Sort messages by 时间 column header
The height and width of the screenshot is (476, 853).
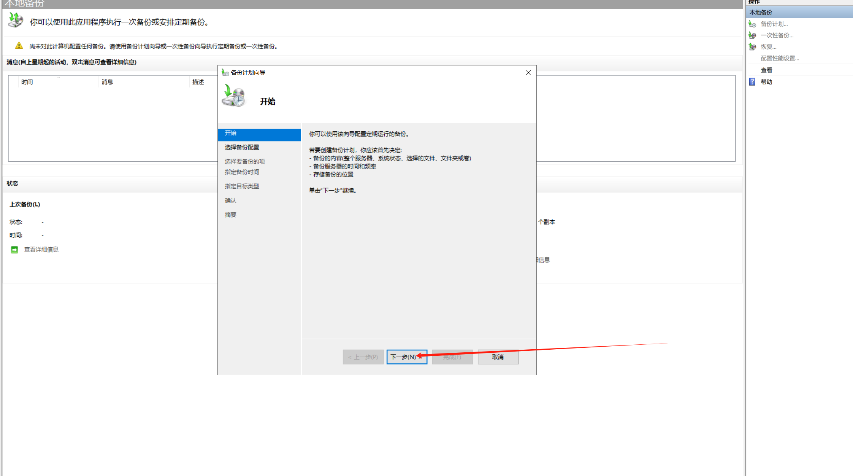click(x=27, y=82)
